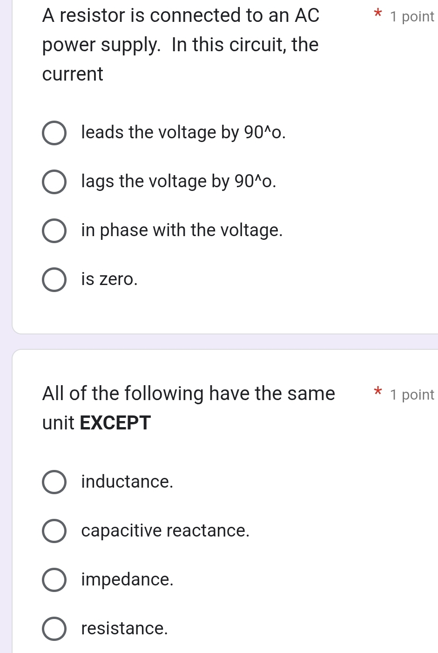Click the 'lags the voltage by 90^o.' answer text

(x=178, y=181)
